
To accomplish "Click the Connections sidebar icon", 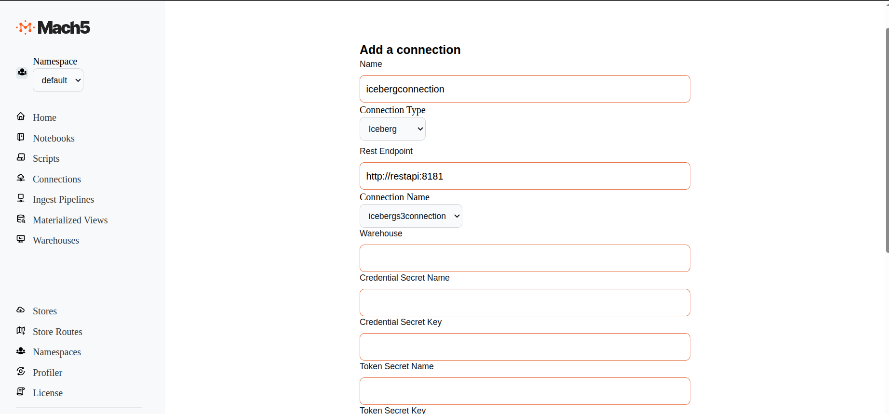I will point(21,178).
